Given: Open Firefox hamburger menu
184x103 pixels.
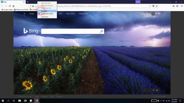Looking at the screenshot, I should (x=182, y=6).
